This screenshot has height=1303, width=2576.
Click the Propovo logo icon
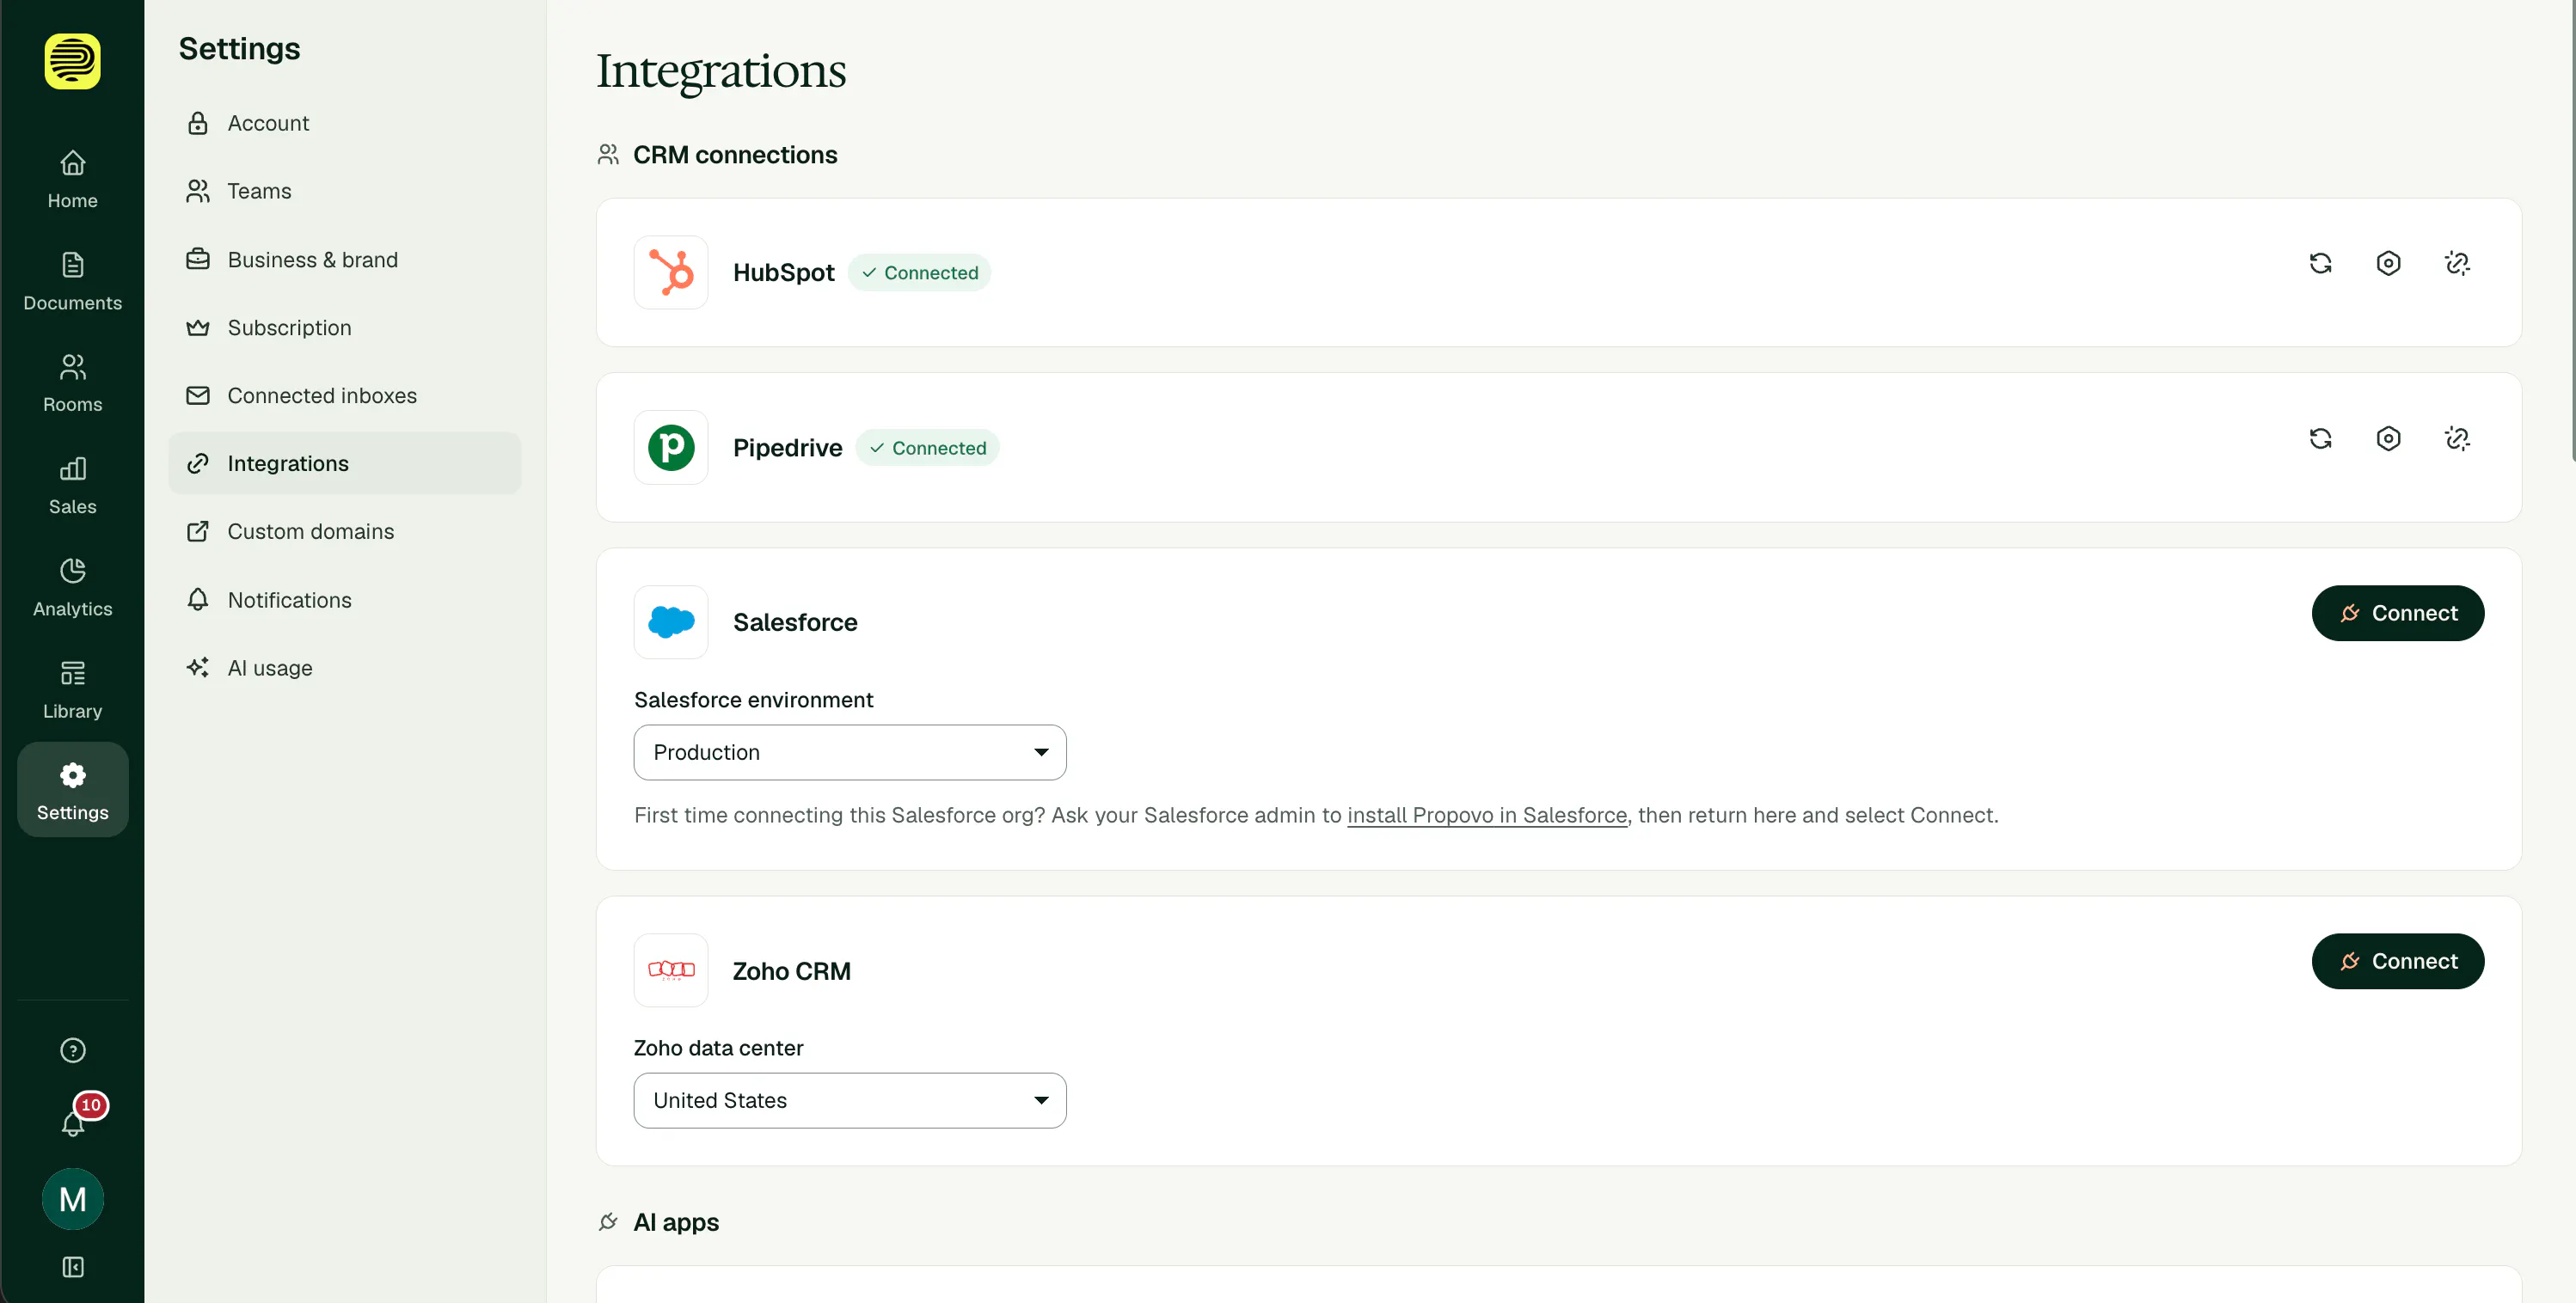pos(72,62)
